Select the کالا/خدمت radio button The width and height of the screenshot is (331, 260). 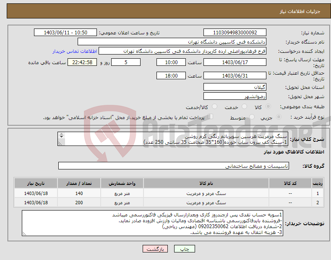214,107
